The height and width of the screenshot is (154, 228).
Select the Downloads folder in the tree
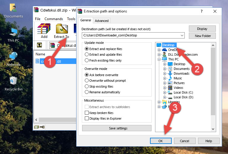(x=181, y=73)
